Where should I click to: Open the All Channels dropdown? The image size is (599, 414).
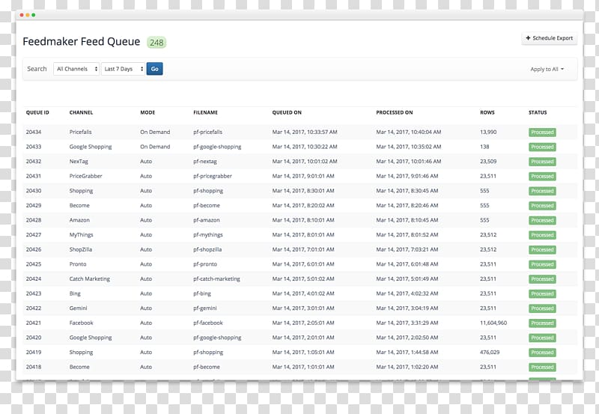tap(76, 69)
